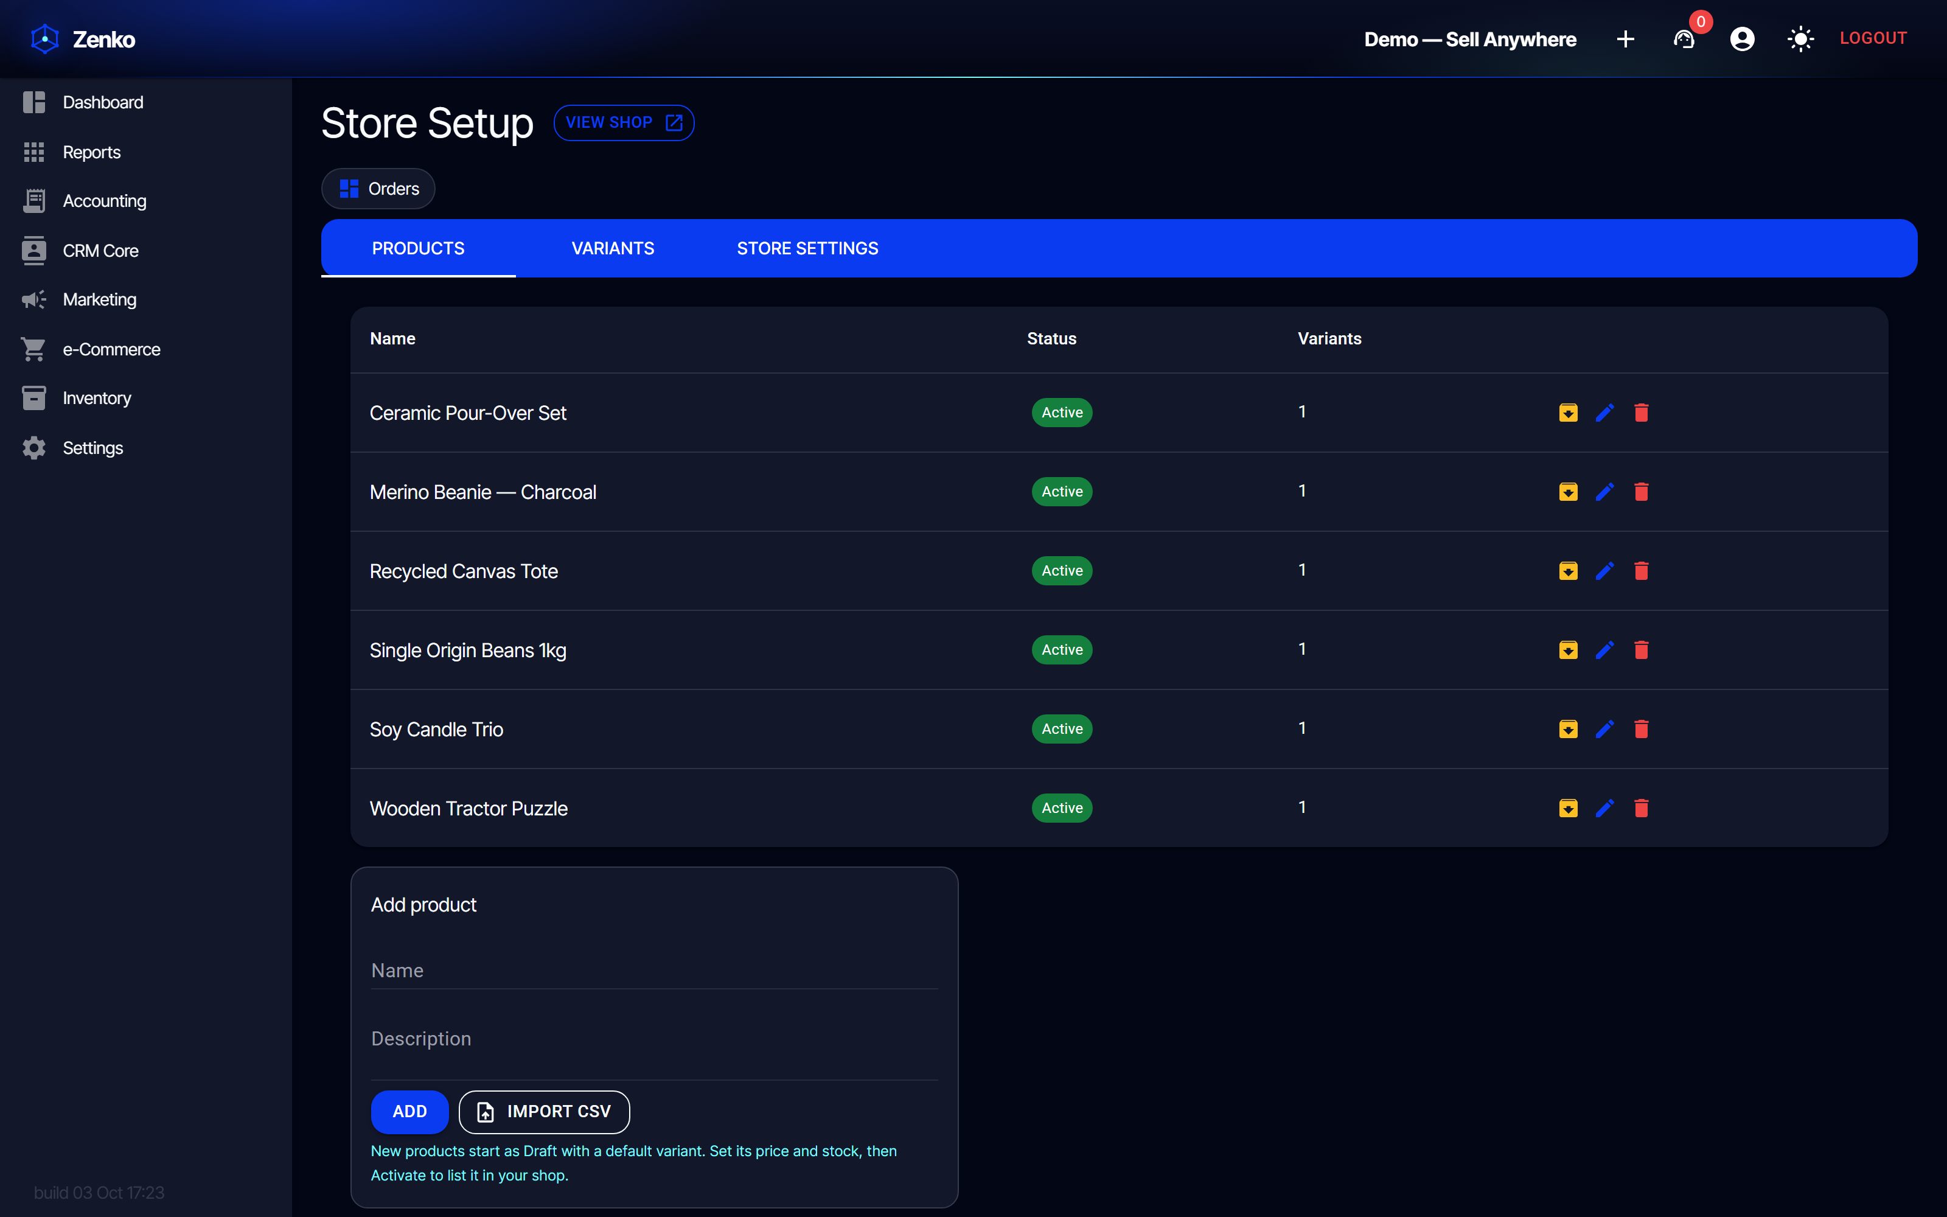Click the plus icon in the header
This screenshot has width=1947, height=1217.
1625,38
